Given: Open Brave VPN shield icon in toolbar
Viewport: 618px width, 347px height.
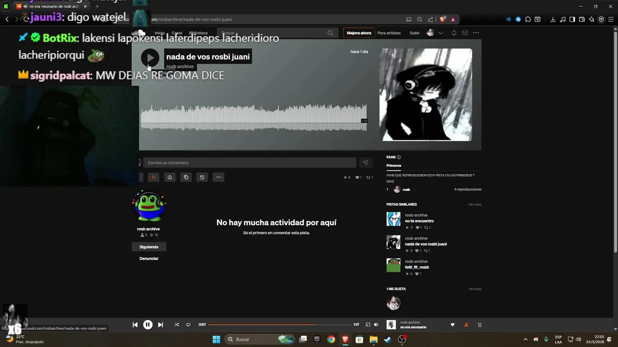Looking at the screenshot, I should (x=601, y=19).
